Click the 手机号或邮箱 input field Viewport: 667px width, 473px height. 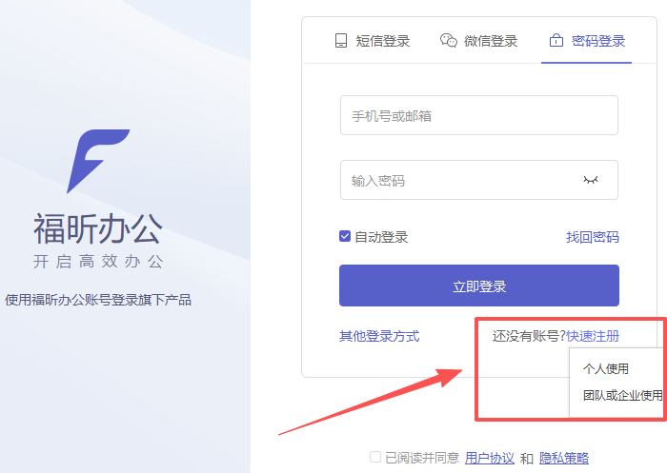479,115
